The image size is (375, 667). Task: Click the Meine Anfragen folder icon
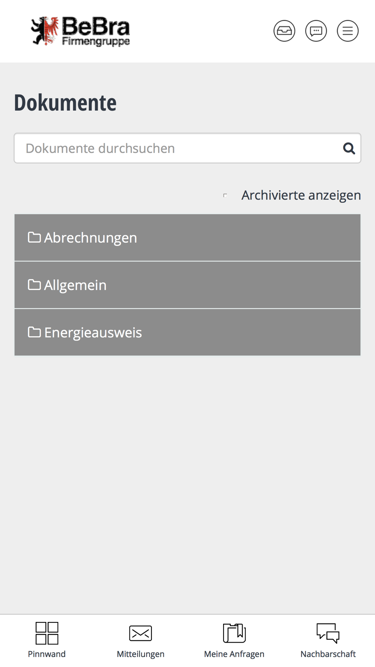point(234,633)
